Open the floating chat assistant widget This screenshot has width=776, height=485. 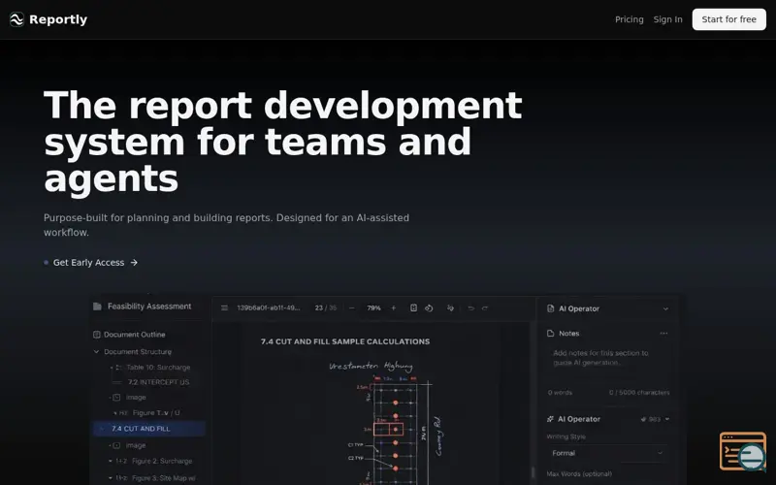click(742, 451)
